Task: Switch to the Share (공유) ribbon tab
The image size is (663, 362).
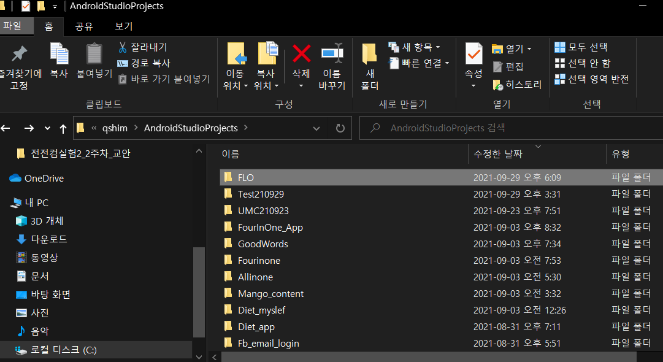Action: pos(84,26)
